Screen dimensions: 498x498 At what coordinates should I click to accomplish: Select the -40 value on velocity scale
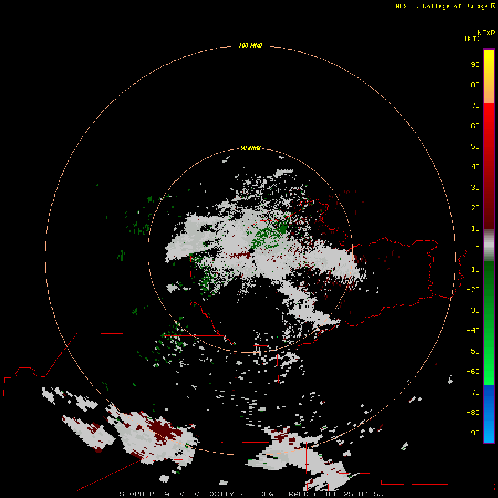(473, 331)
